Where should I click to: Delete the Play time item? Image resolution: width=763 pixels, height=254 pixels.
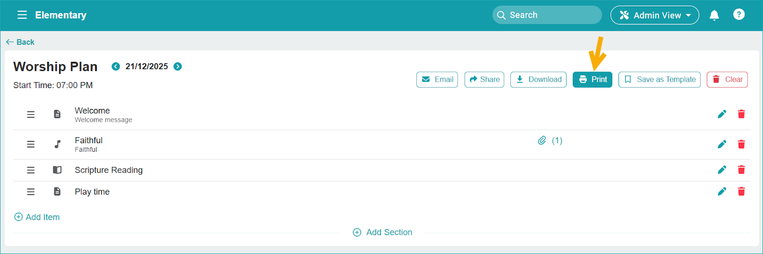(741, 192)
